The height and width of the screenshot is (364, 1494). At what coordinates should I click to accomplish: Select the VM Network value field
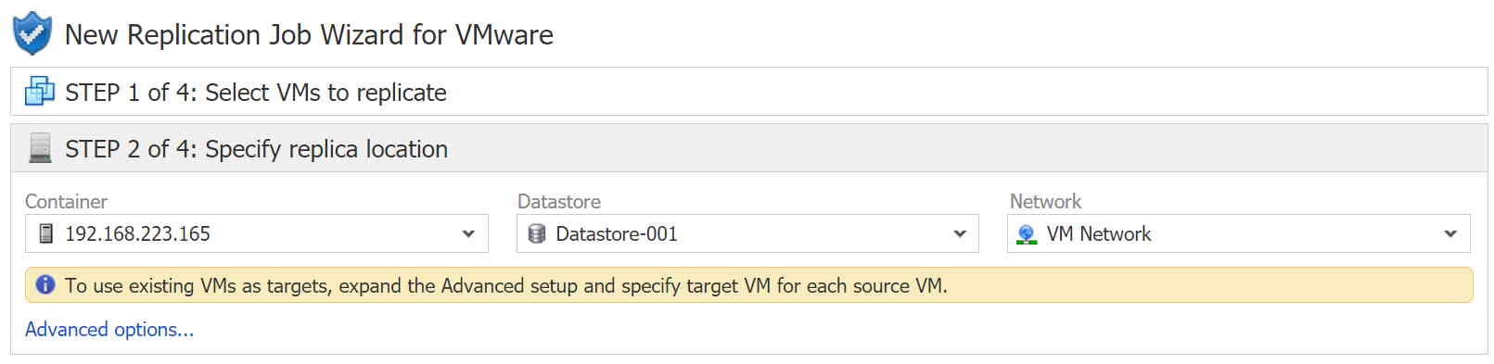tap(1238, 233)
